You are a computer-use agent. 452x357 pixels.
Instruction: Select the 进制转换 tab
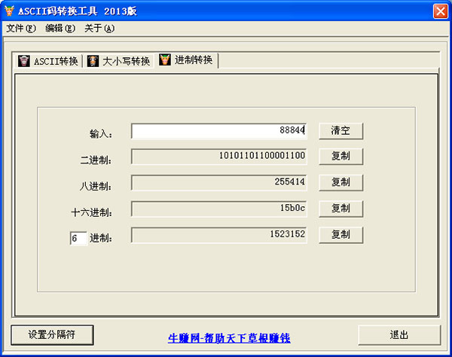(x=186, y=60)
